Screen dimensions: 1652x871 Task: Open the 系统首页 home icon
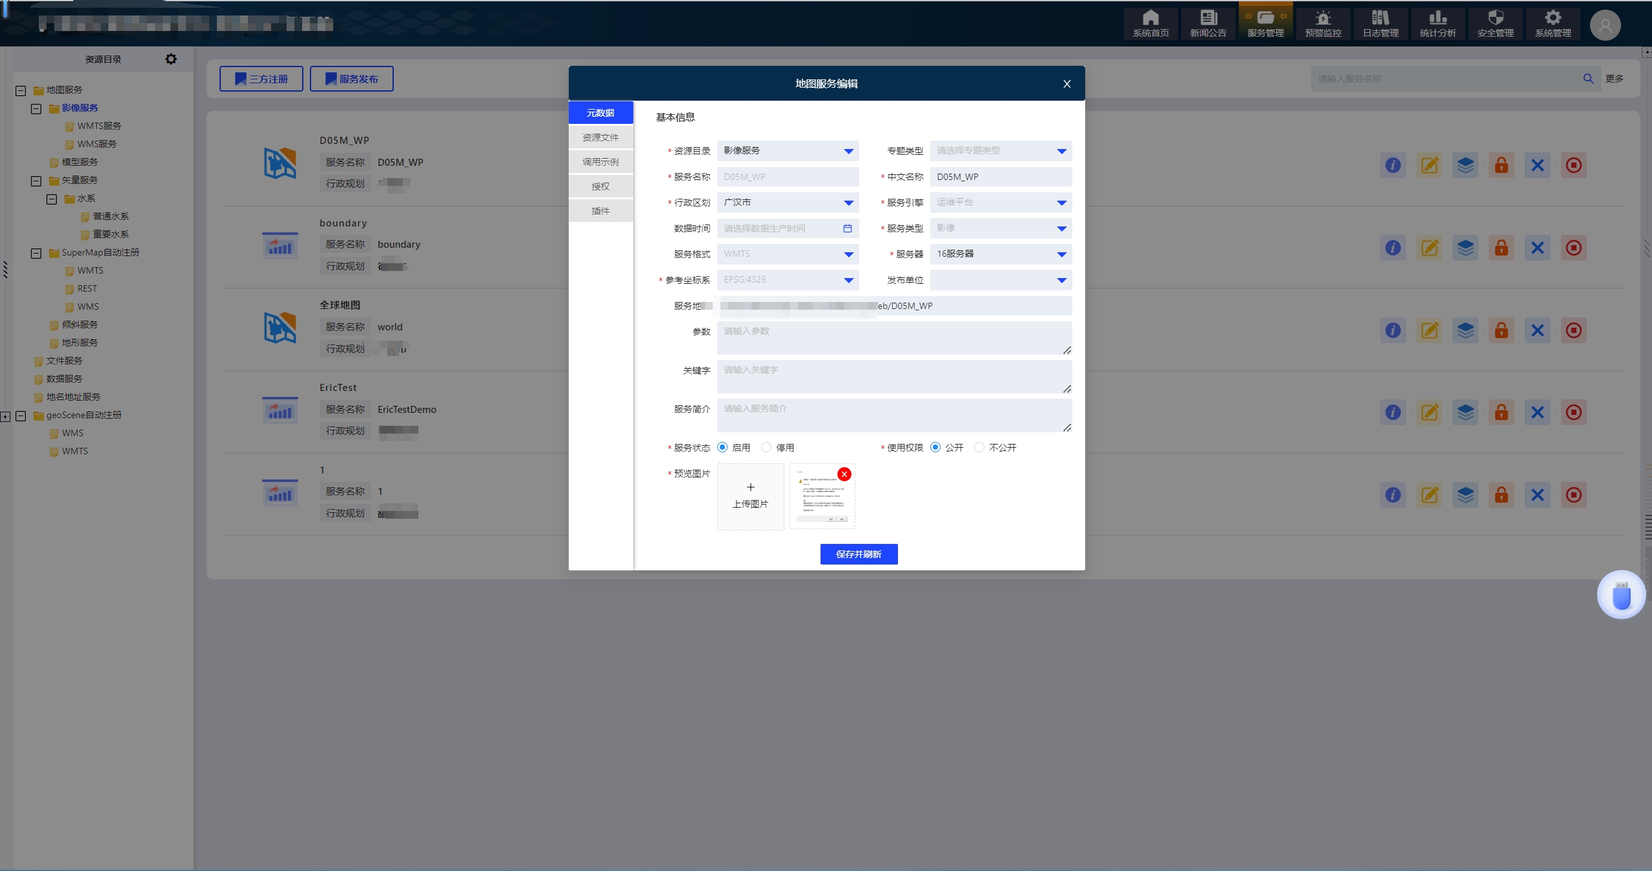[1150, 24]
